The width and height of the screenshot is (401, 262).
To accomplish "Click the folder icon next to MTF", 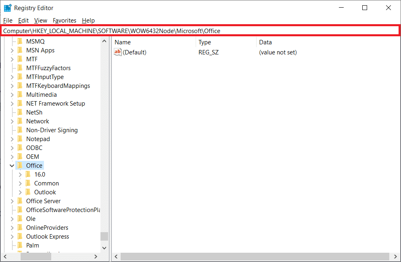I will point(20,59).
